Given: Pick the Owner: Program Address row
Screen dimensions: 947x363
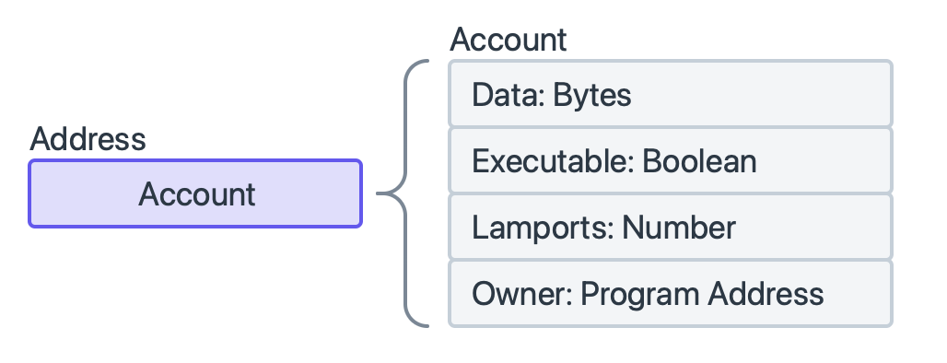Looking at the screenshot, I should click(x=671, y=294).
